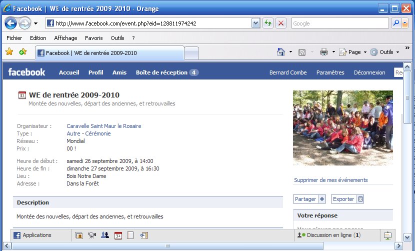The height and width of the screenshot is (251, 415).
Task: Click the Links application icon in bottom bar
Action: (x=144, y=235)
